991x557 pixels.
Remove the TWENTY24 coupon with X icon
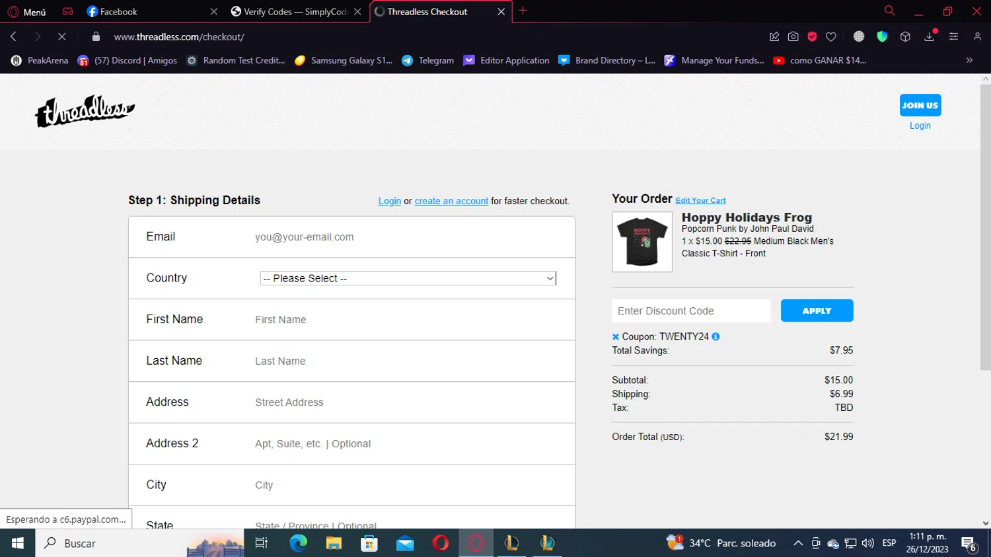click(x=616, y=337)
